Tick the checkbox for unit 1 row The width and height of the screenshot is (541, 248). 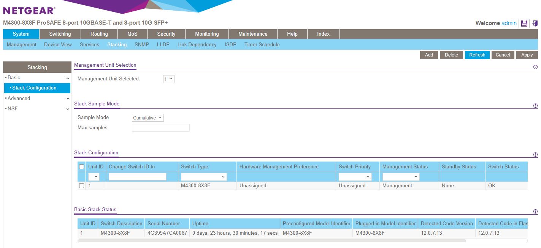[81, 186]
